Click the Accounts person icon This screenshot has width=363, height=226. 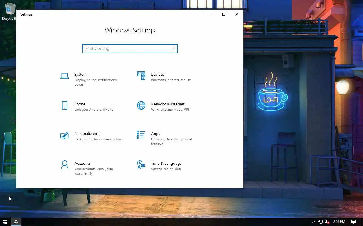[x=65, y=165]
